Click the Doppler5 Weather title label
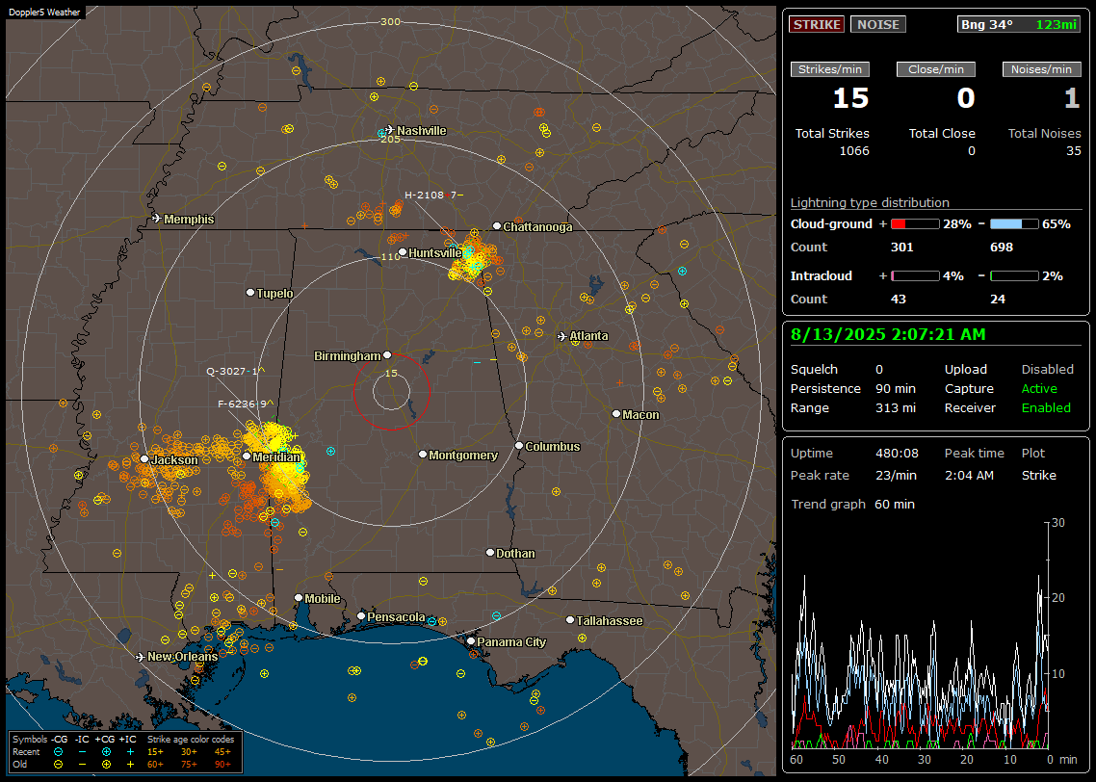 click(44, 12)
